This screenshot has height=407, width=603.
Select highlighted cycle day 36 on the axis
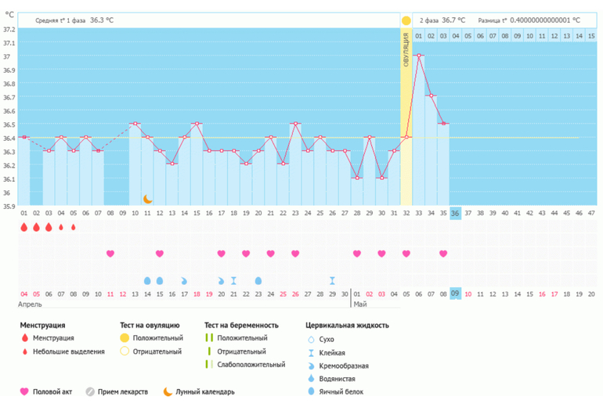(455, 212)
